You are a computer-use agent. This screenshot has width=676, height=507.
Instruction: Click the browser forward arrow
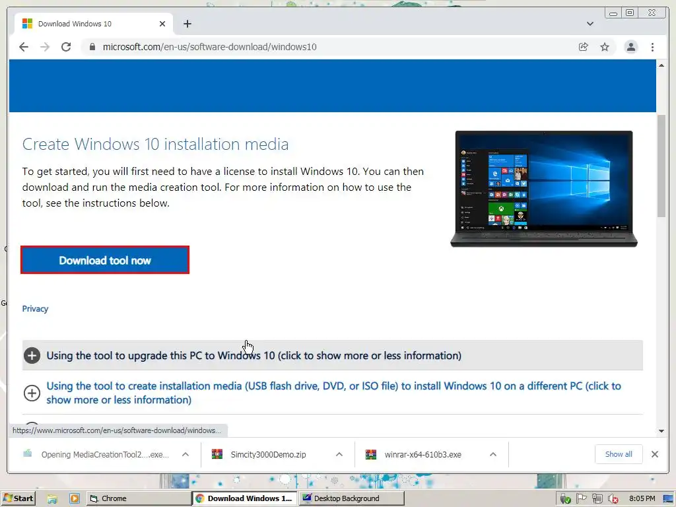click(x=45, y=47)
